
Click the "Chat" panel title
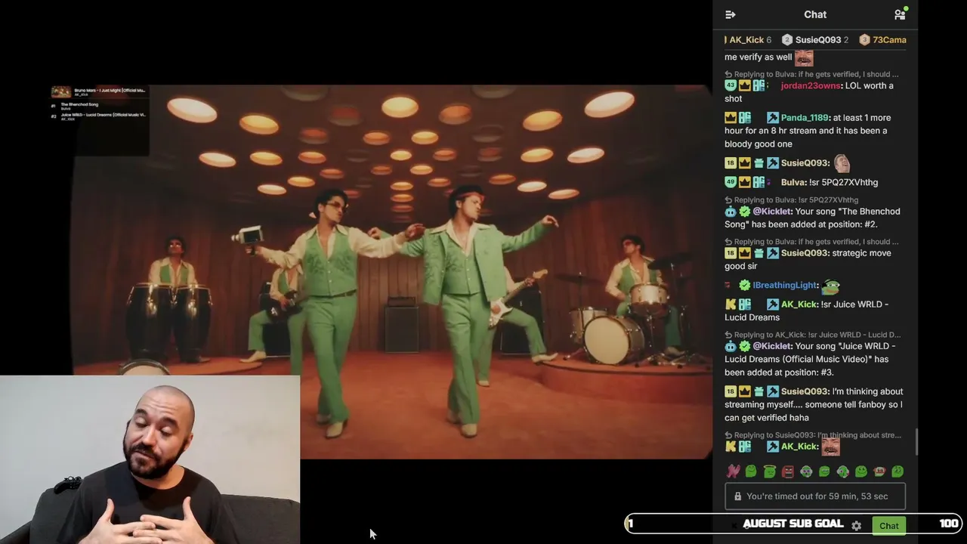click(815, 14)
